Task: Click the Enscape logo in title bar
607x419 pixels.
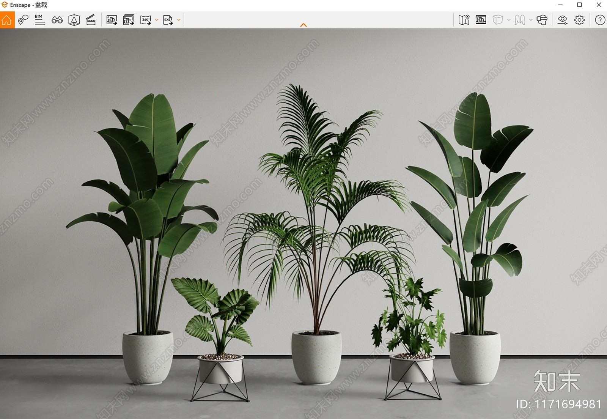Action: 5,5
